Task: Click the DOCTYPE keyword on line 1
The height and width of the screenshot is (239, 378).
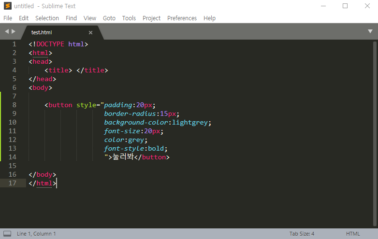Action: [50, 44]
